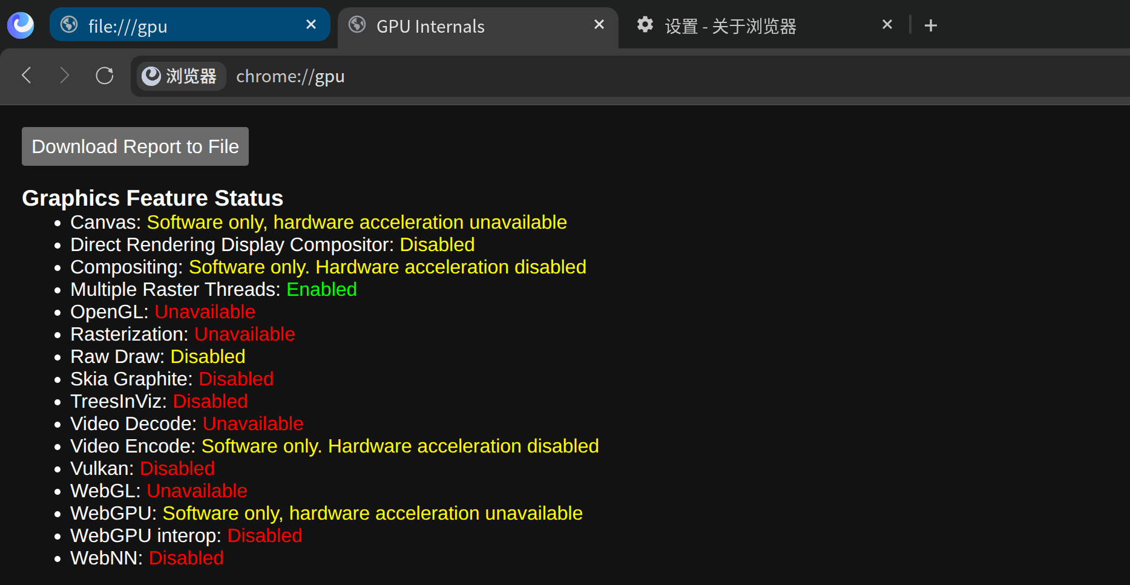Switch to the GPU Internals tab

pos(478,27)
